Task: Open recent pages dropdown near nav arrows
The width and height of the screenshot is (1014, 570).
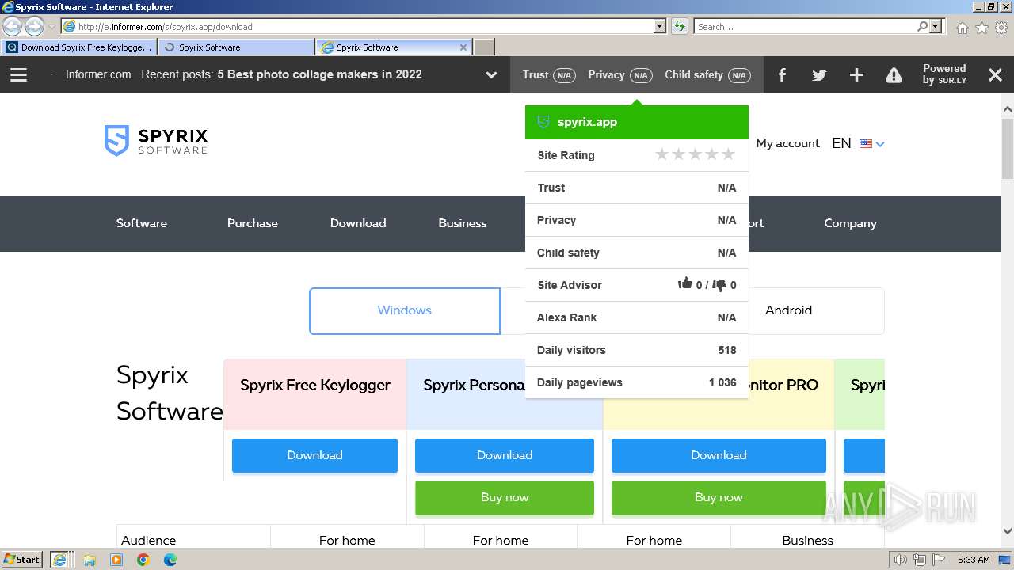Action: click(52, 27)
